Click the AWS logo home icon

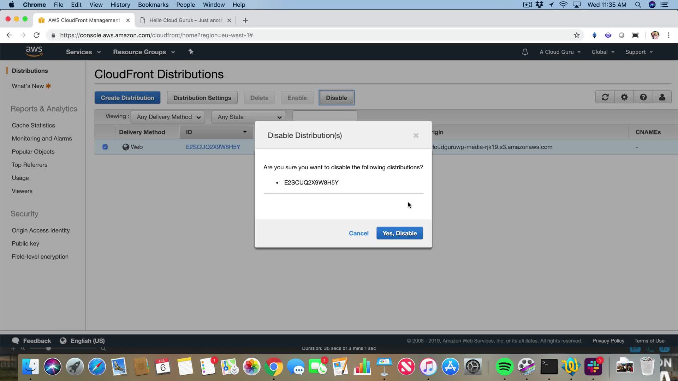(34, 52)
